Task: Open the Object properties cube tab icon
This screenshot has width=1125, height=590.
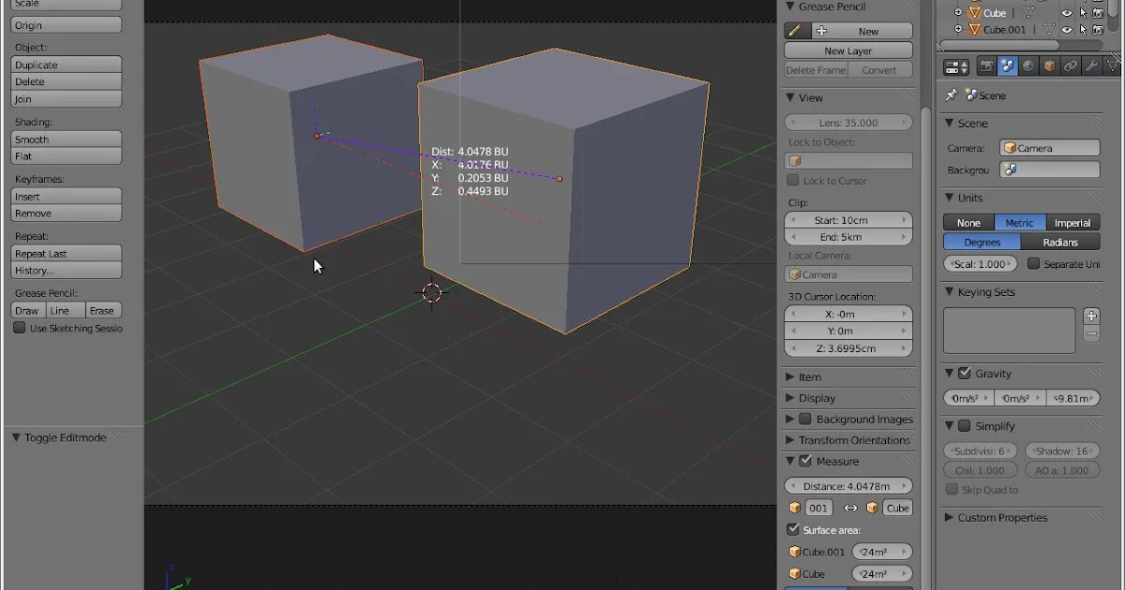Action: point(1050,66)
